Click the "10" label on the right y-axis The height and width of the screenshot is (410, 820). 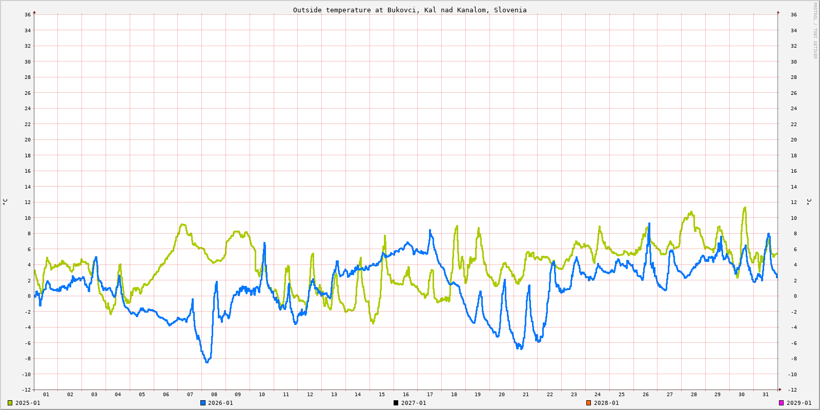[x=794, y=218]
